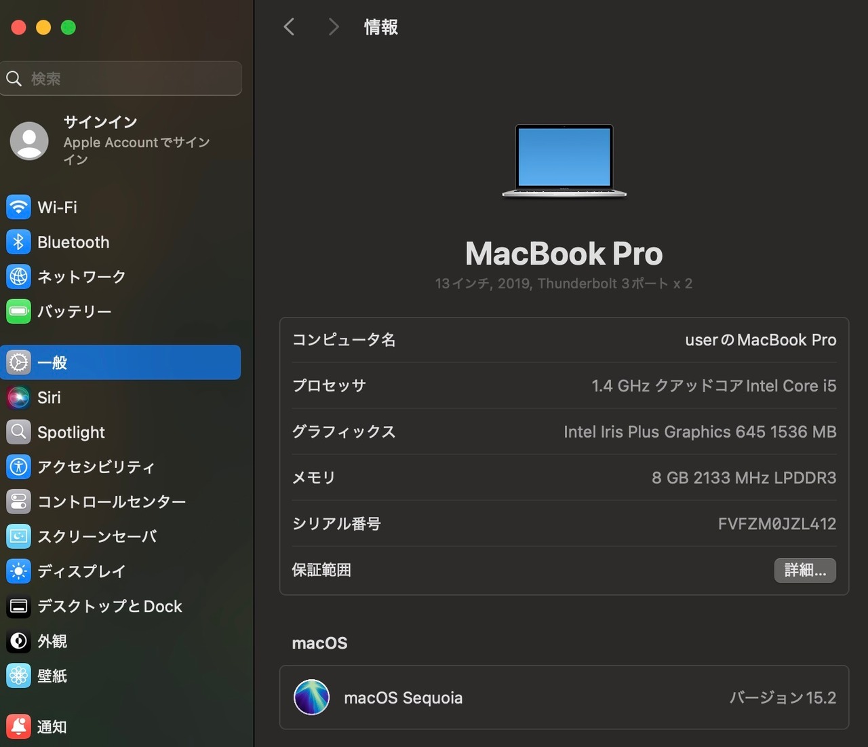Image resolution: width=868 pixels, height=747 pixels.
Task: Select 外観 label in sidebar
Action: coord(52,641)
